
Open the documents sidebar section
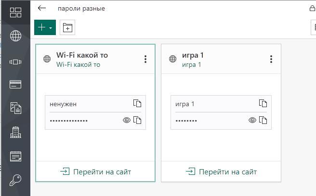[x=16, y=108]
